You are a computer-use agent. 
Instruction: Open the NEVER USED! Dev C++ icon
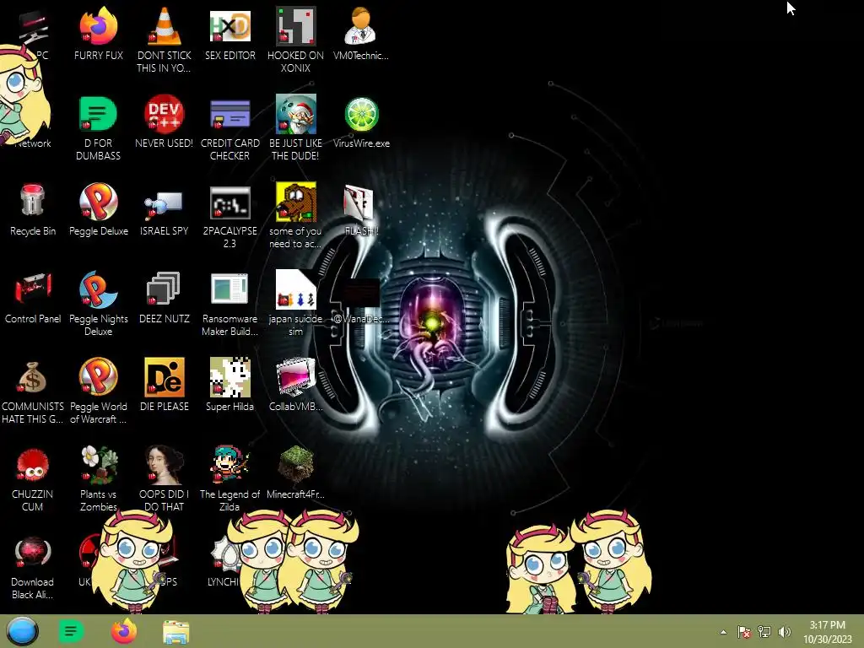(165, 114)
